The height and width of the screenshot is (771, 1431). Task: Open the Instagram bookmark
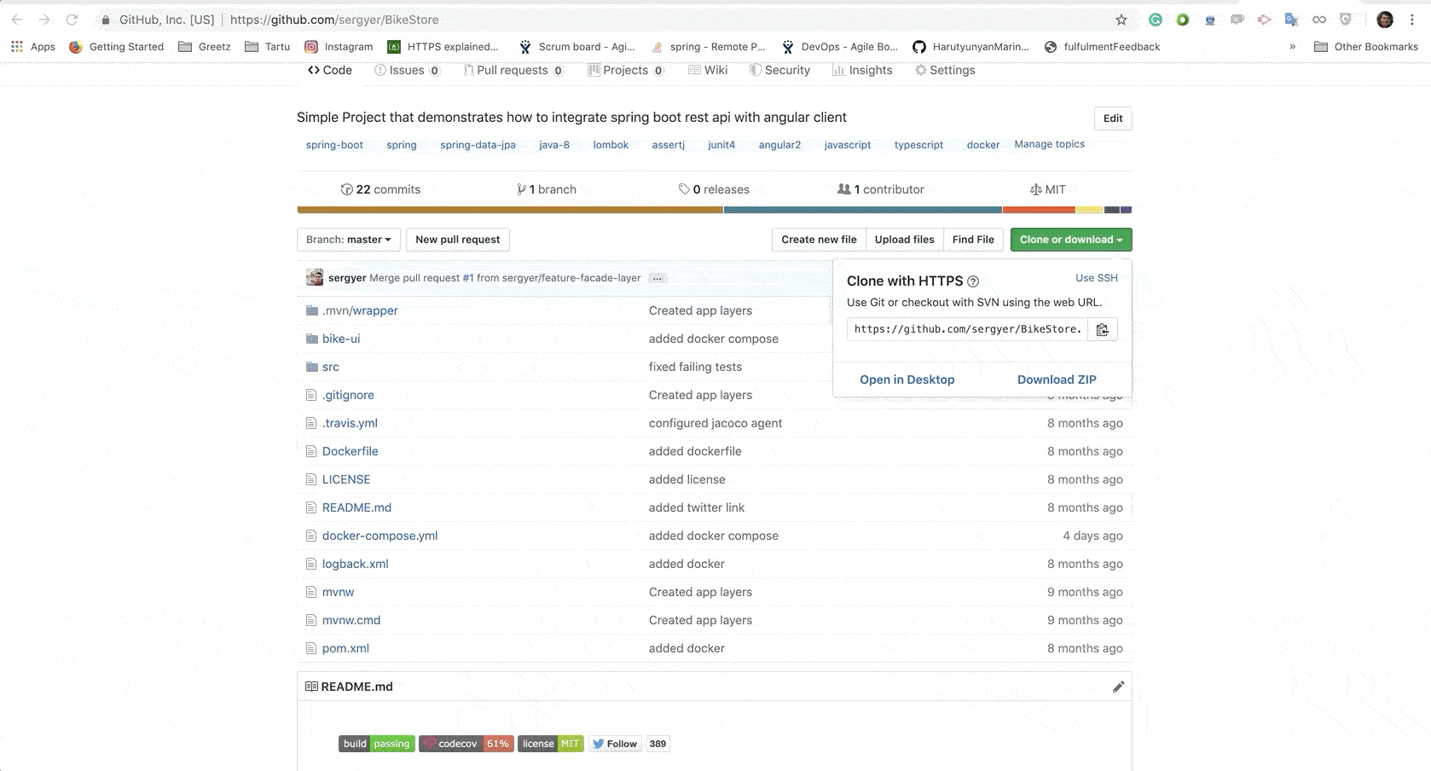[x=339, y=47]
